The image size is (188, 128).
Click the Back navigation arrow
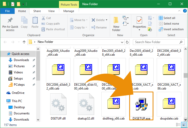pyautogui.click(x=5, y=42)
